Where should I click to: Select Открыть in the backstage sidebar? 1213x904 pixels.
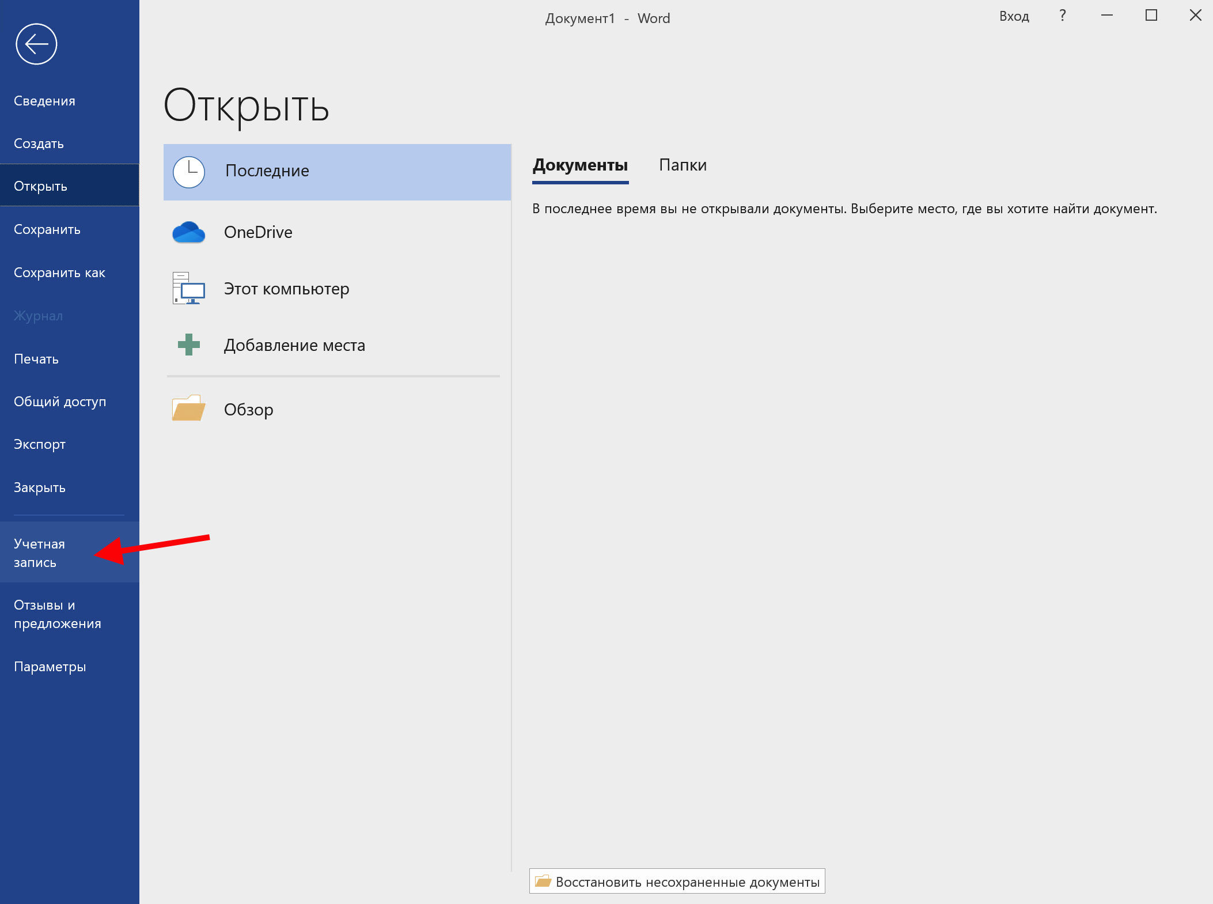click(x=70, y=186)
